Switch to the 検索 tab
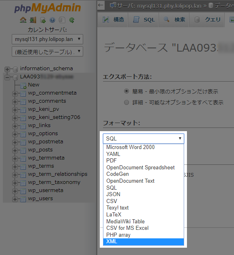This screenshot has width=234, height=255. 174,20
